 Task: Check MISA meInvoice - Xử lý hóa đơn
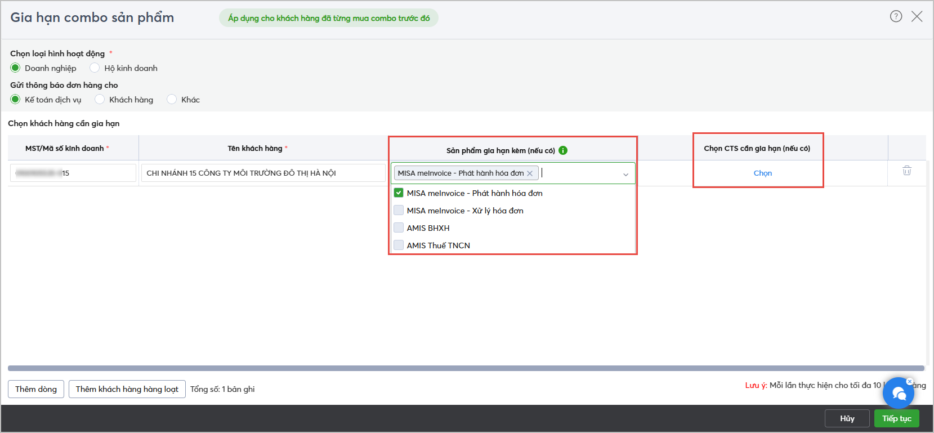click(399, 211)
